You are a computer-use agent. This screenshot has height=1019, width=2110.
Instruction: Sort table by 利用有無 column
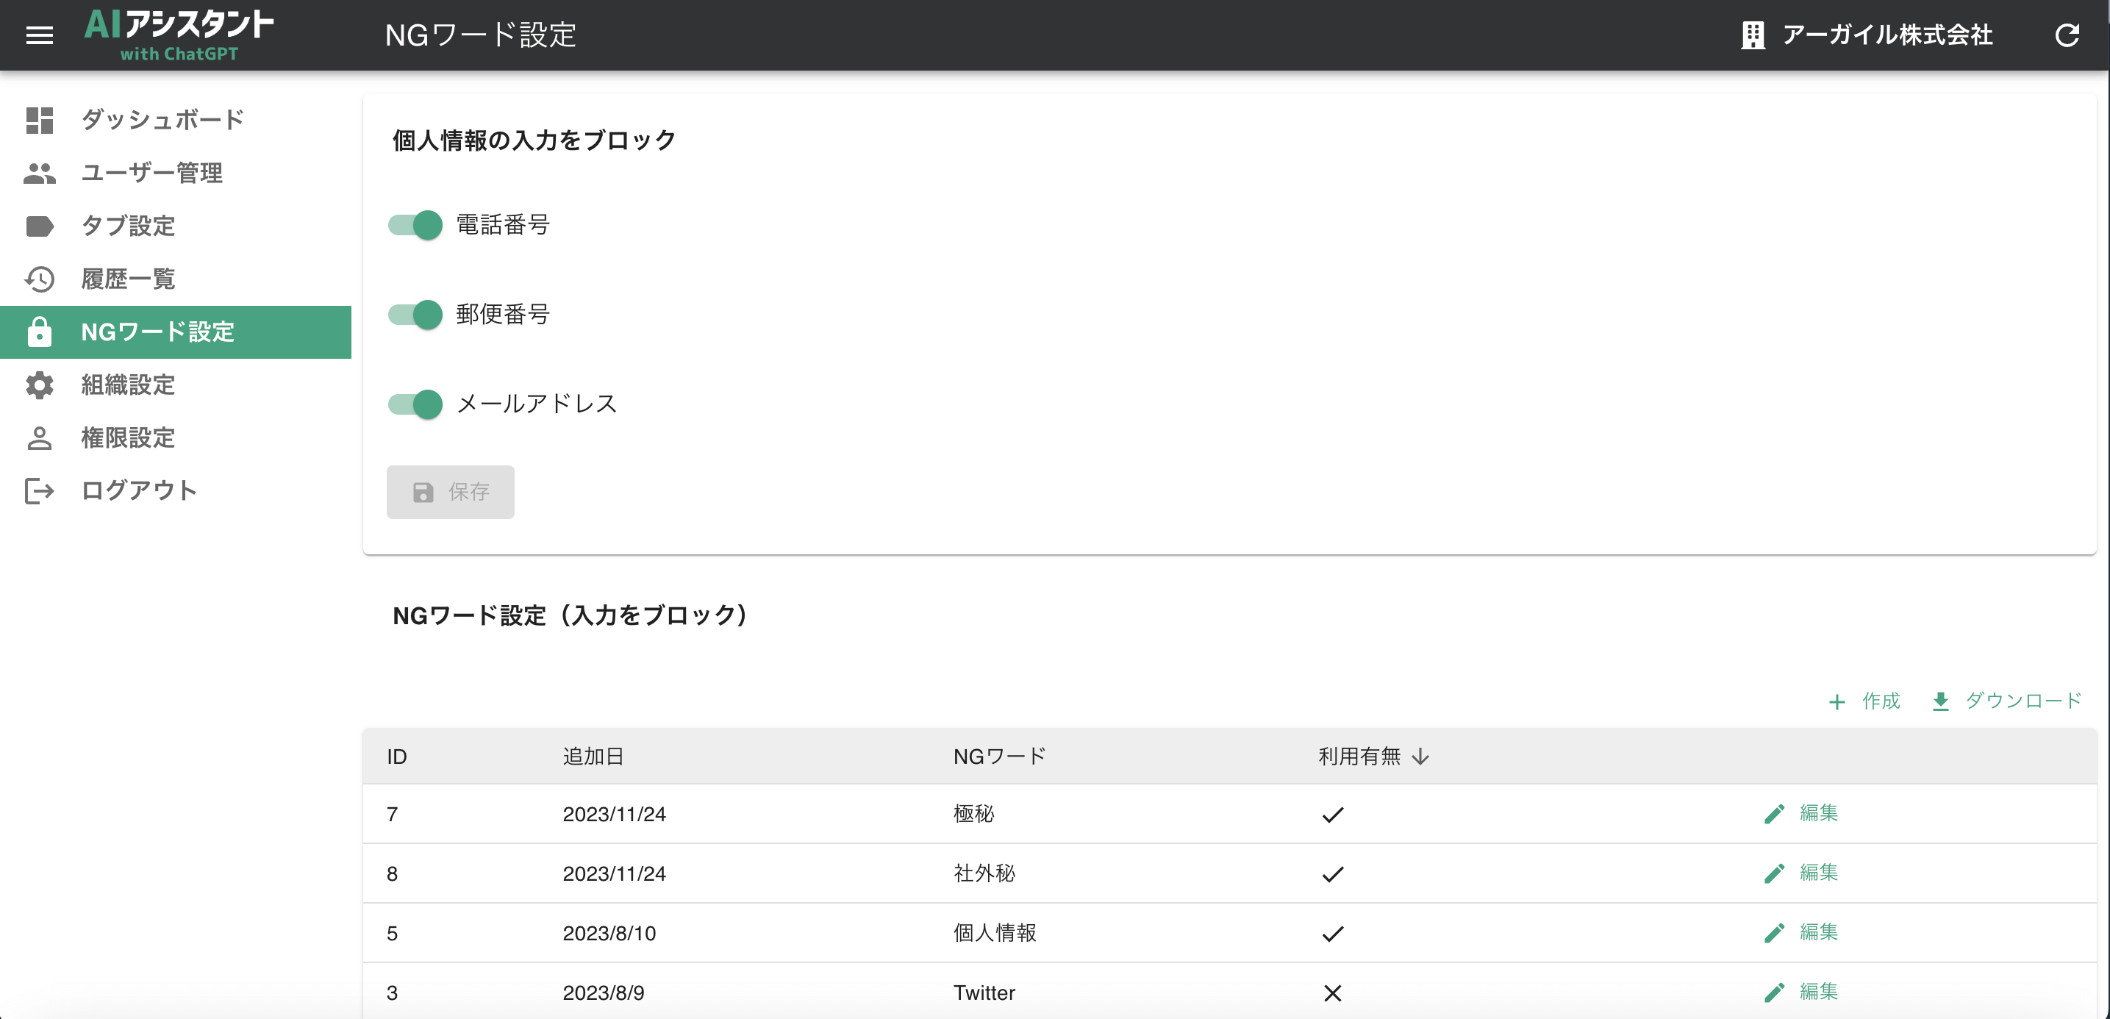coord(1370,756)
